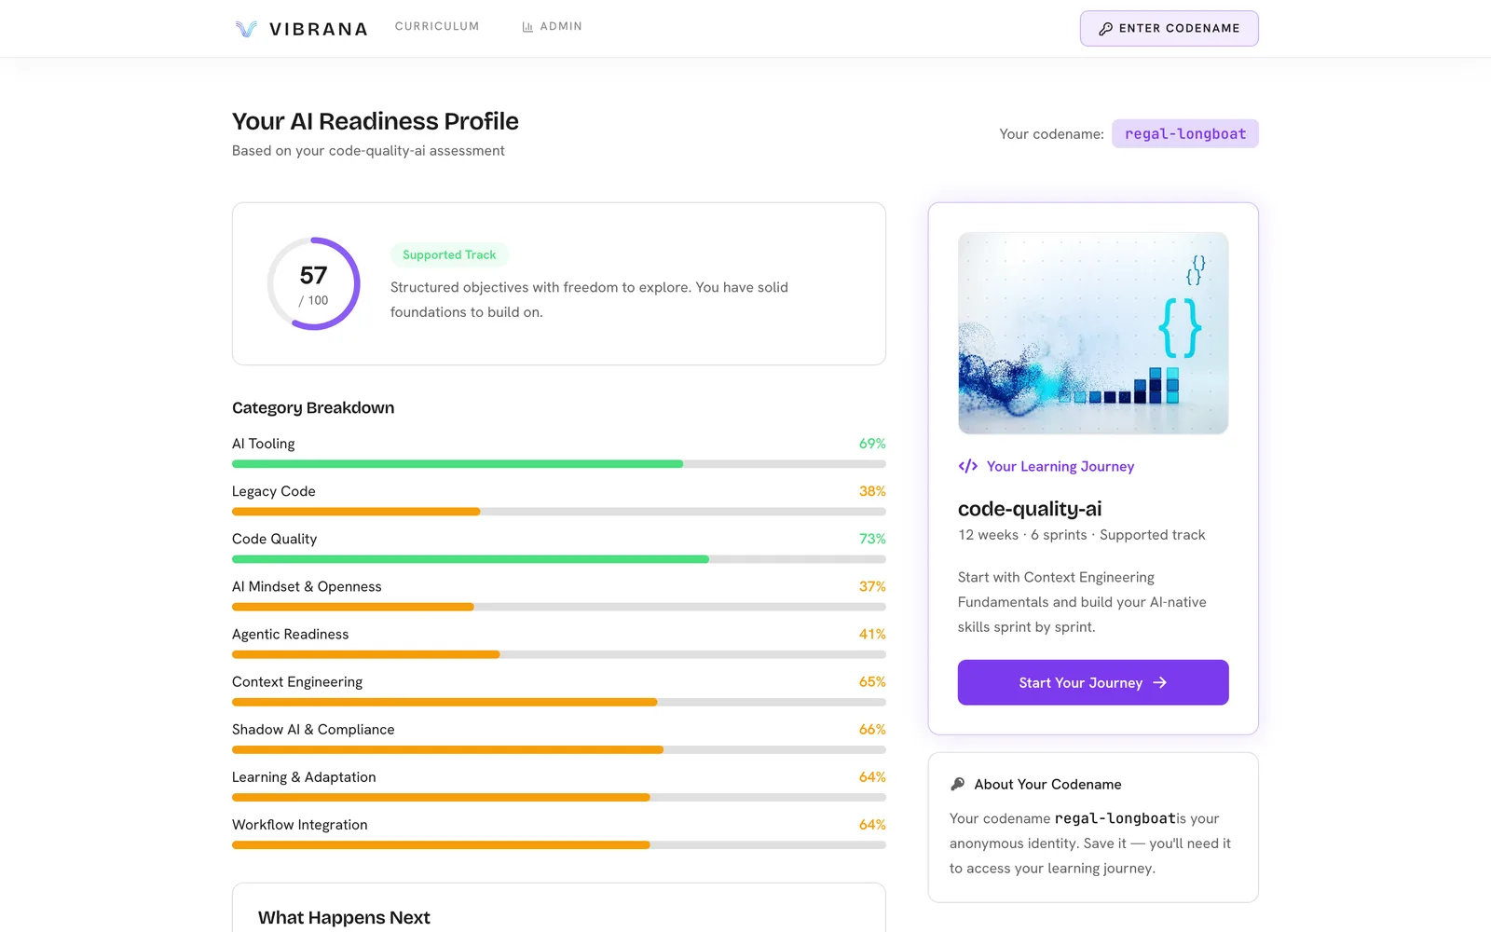The width and height of the screenshot is (1491, 932).
Task: Click the Shadow AI & Compliance label
Action: tap(313, 730)
